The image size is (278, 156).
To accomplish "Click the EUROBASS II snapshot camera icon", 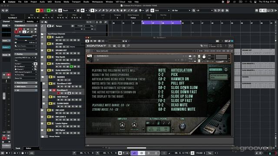I will click(x=190, y=56).
